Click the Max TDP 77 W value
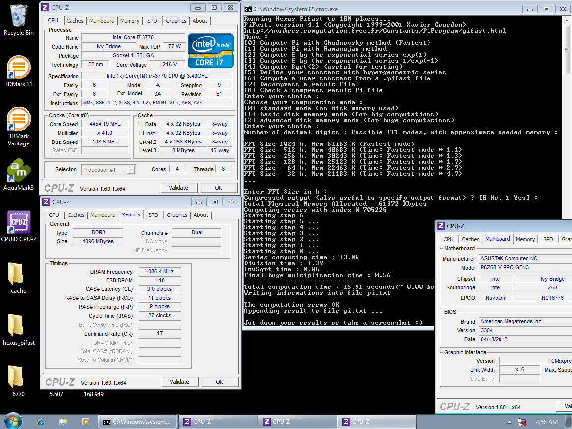This screenshot has width=572, height=429. 174,46
